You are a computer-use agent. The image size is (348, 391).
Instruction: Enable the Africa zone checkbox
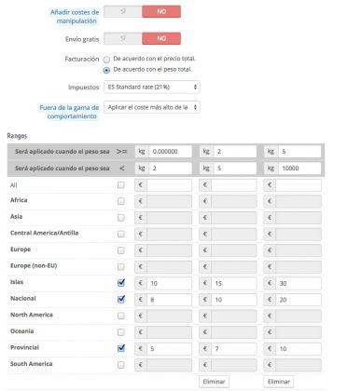click(121, 201)
